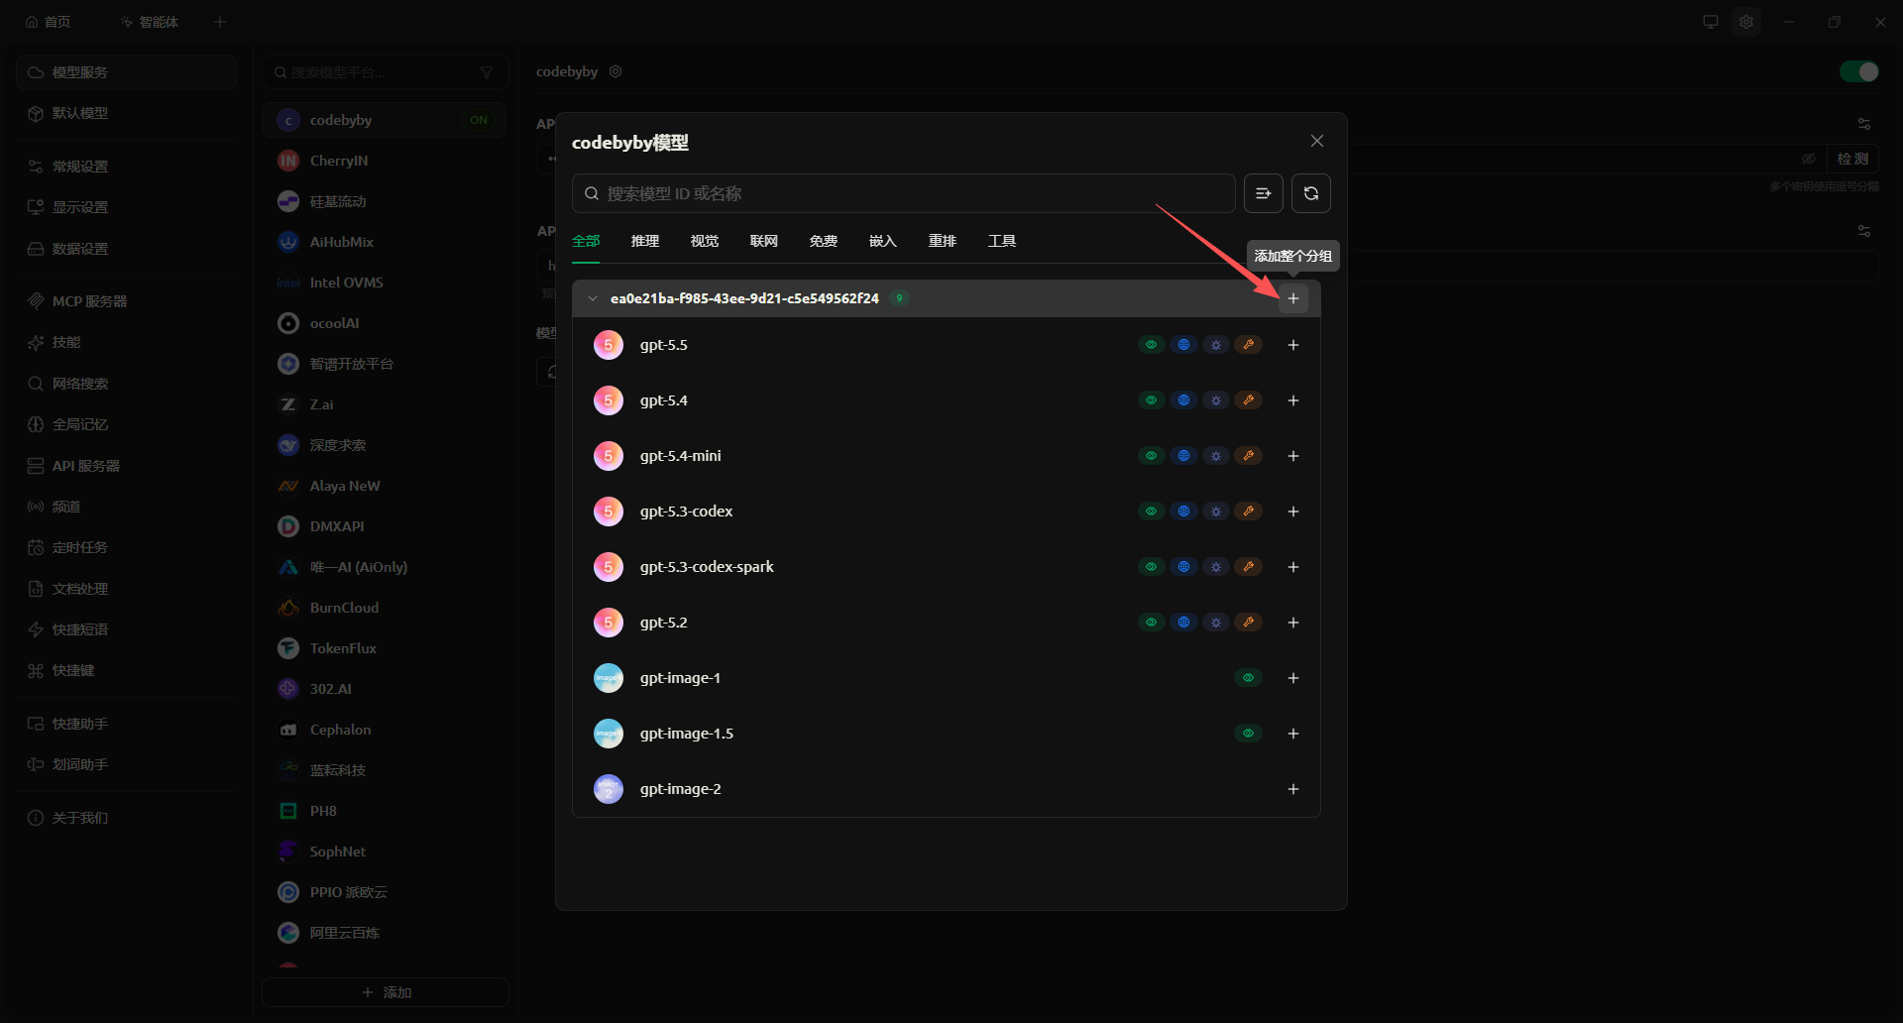
Task: Open the 智能体 tab
Action: [149, 22]
